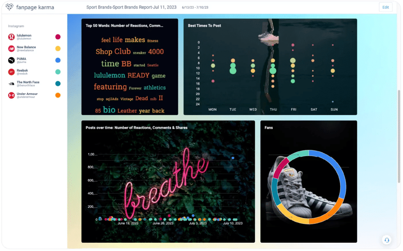Click the word 'Leather' in word cloud
Viewport: 403px width, 251px height.
coord(127,111)
